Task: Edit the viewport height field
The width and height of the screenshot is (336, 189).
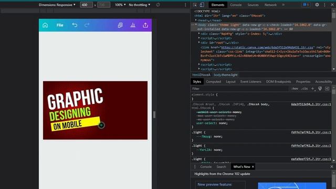Action: coord(104,5)
